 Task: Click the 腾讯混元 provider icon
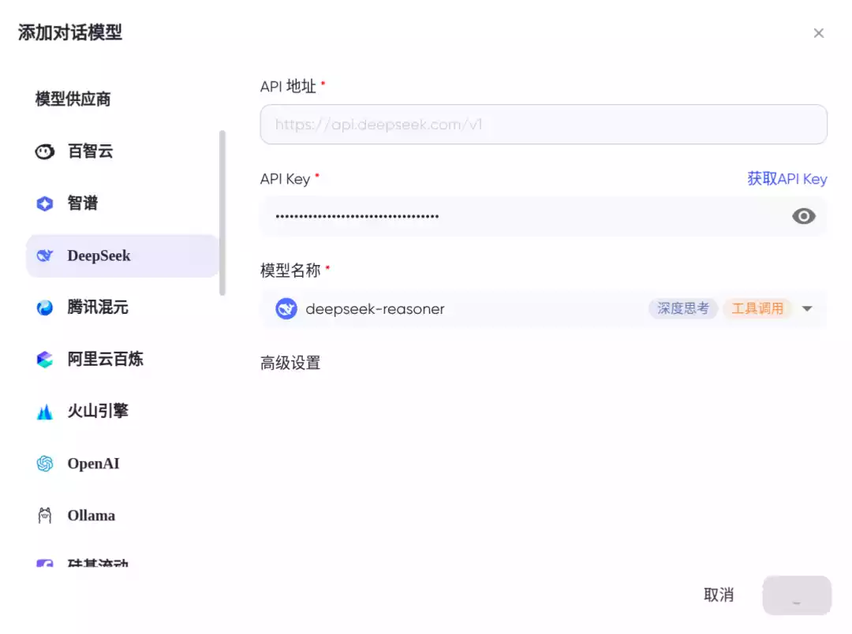pos(45,308)
